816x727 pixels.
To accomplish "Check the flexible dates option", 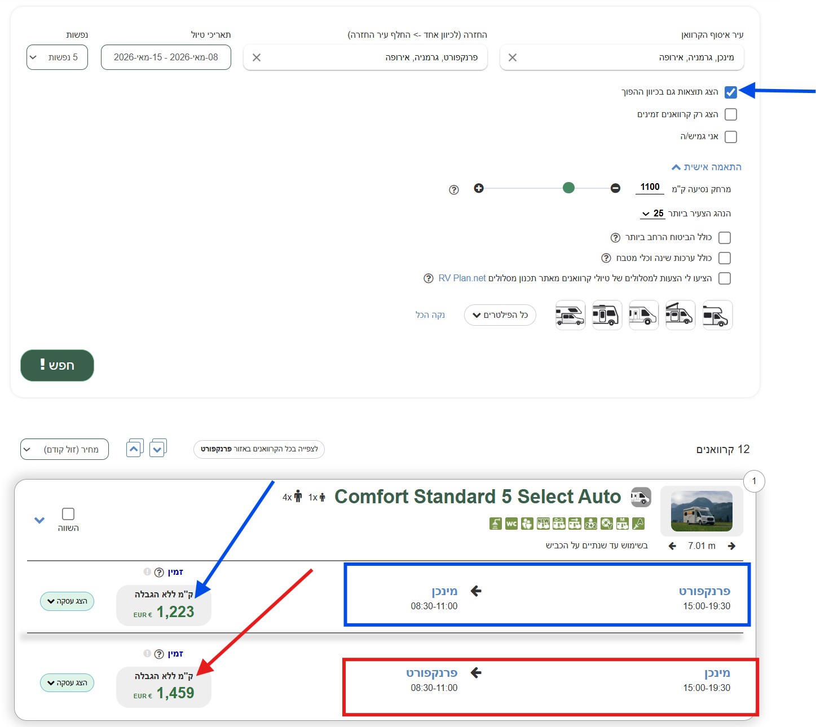I will coord(731,136).
